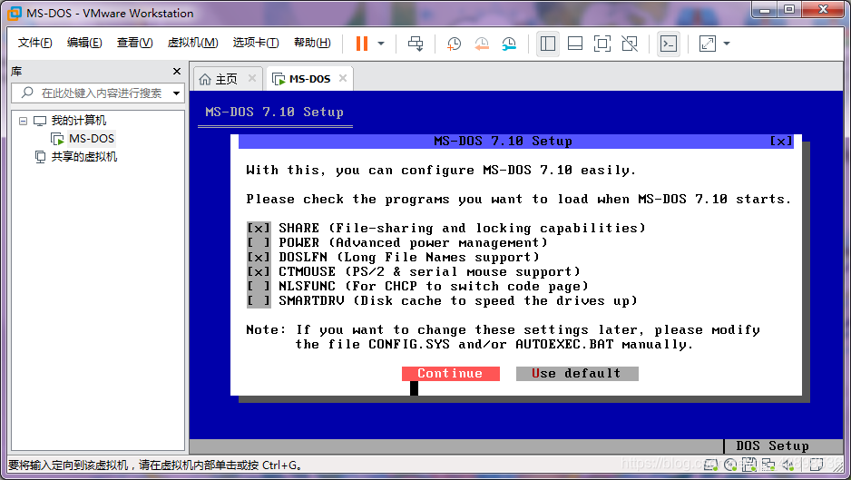Toggle the thumbnail bar view
851x480 pixels.
click(575, 44)
